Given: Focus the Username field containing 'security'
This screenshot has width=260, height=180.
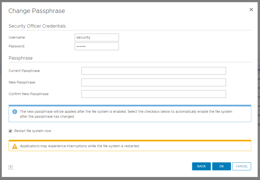Looking at the screenshot, I should pyautogui.click(x=97, y=37).
